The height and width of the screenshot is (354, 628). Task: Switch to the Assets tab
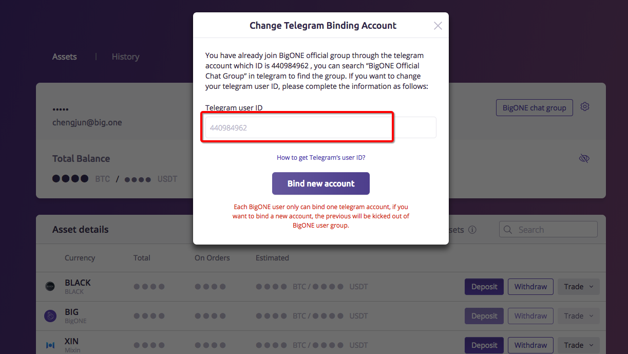[x=65, y=57]
